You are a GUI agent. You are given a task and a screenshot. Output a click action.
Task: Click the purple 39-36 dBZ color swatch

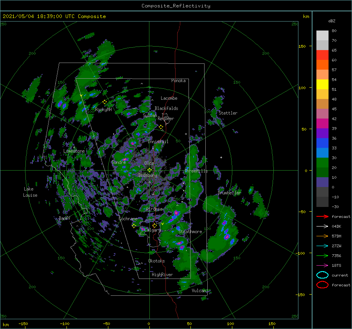pyautogui.click(x=322, y=133)
